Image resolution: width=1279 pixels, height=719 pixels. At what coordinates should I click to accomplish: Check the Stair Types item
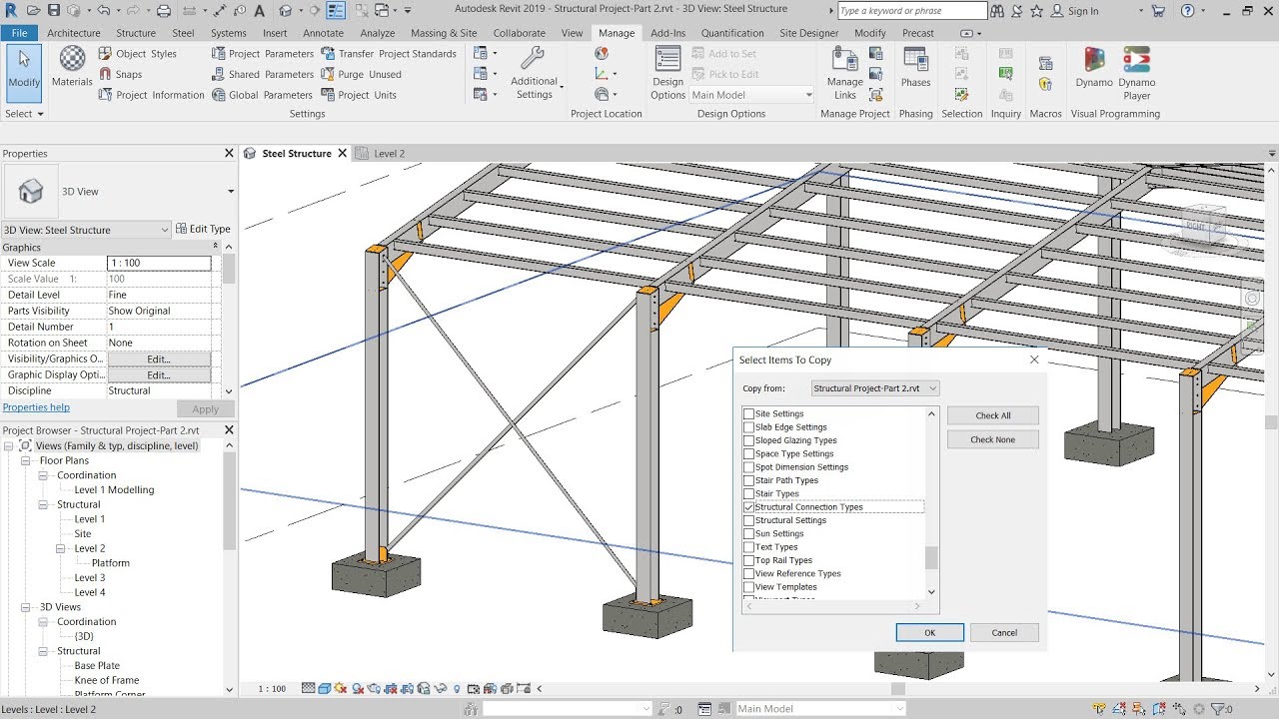pyautogui.click(x=749, y=493)
